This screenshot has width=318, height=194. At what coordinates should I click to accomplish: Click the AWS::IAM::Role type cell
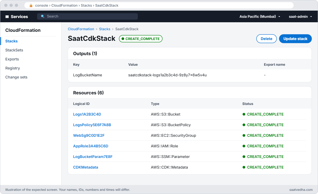click(x=165, y=146)
